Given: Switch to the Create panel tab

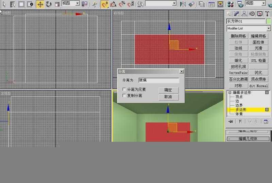Looking at the screenshot, I should click(229, 14).
